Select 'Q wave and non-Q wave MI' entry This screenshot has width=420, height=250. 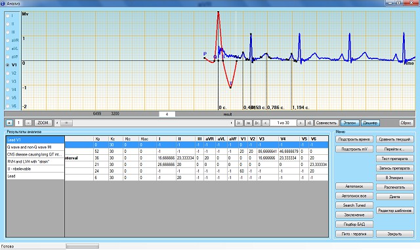(x=35, y=147)
